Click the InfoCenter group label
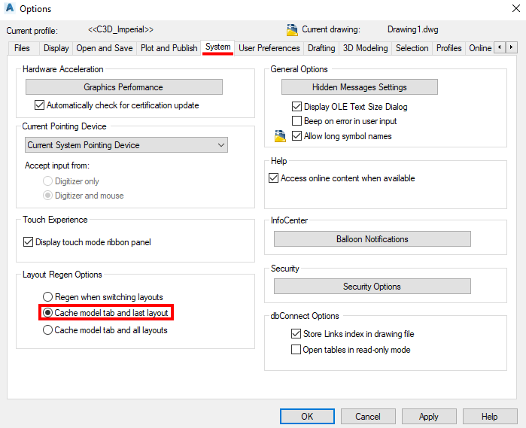This screenshot has height=428, width=526. pyautogui.click(x=289, y=220)
